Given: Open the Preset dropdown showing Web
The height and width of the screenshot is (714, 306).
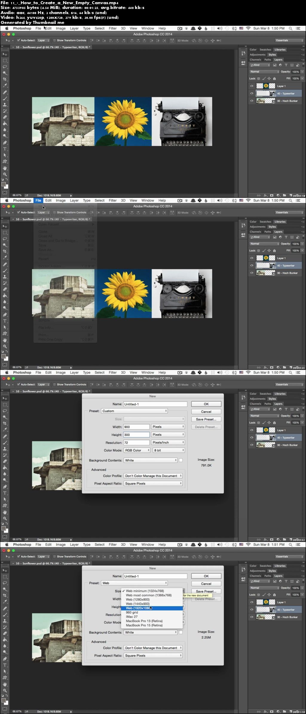Looking at the screenshot, I should click(x=134, y=583).
